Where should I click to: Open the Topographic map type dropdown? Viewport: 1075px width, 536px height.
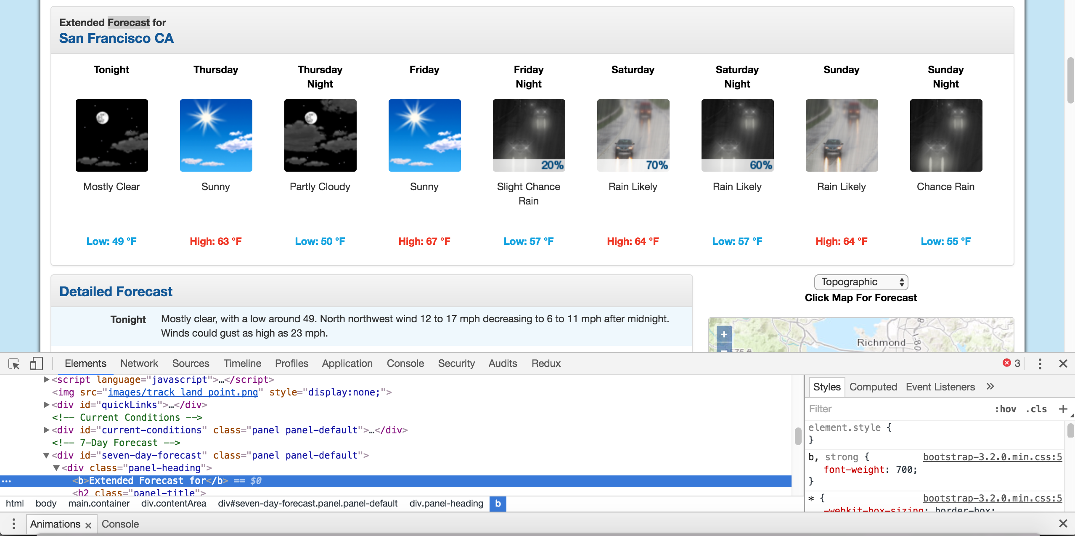[x=861, y=282]
